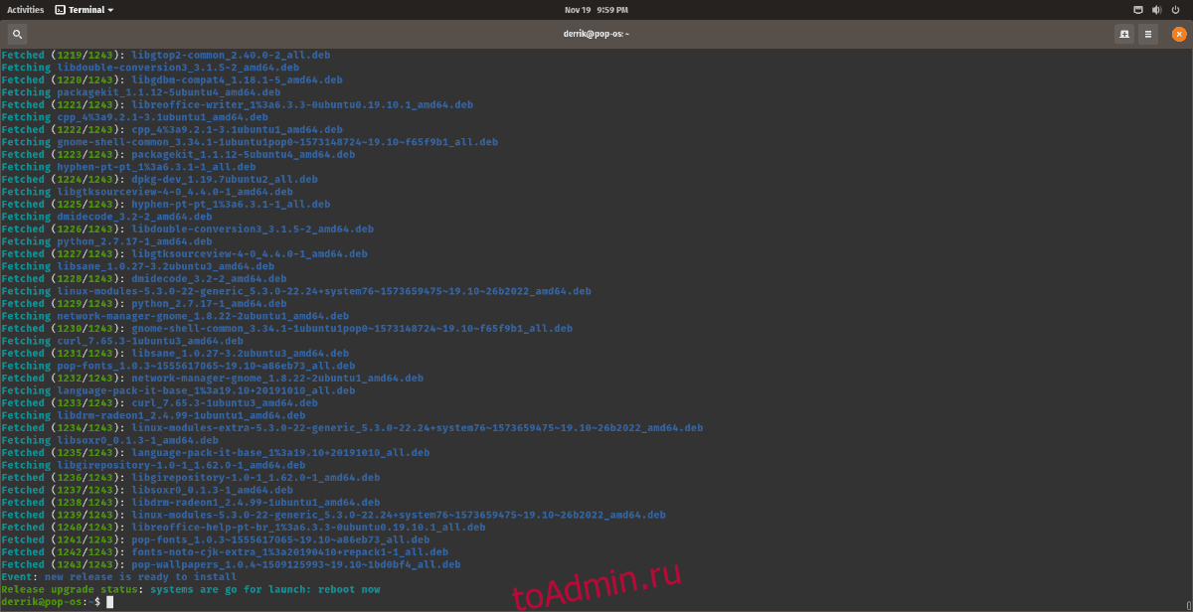Screen dimensions: 1193x612
Task: Click the Fetched 1239/1243 linux-modules-5.3.0-22 line
Action: (x=333, y=515)
